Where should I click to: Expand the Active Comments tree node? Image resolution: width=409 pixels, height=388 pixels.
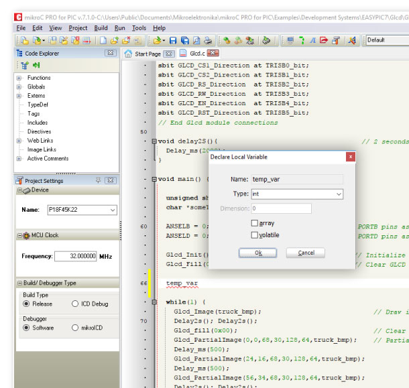coord(19,159)
